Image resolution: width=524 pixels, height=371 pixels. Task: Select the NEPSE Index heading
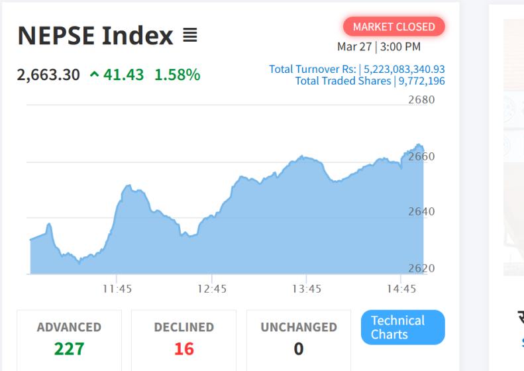[95, 35]
